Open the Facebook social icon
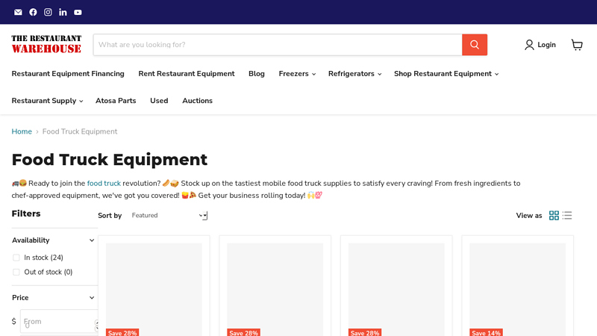 [33, 12]
